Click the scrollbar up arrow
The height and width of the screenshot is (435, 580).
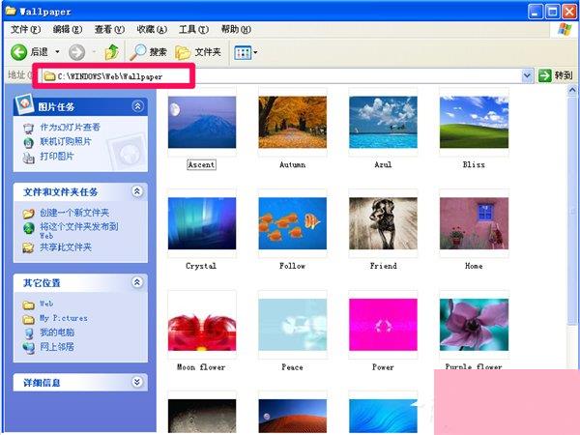[x=572, y=90]
